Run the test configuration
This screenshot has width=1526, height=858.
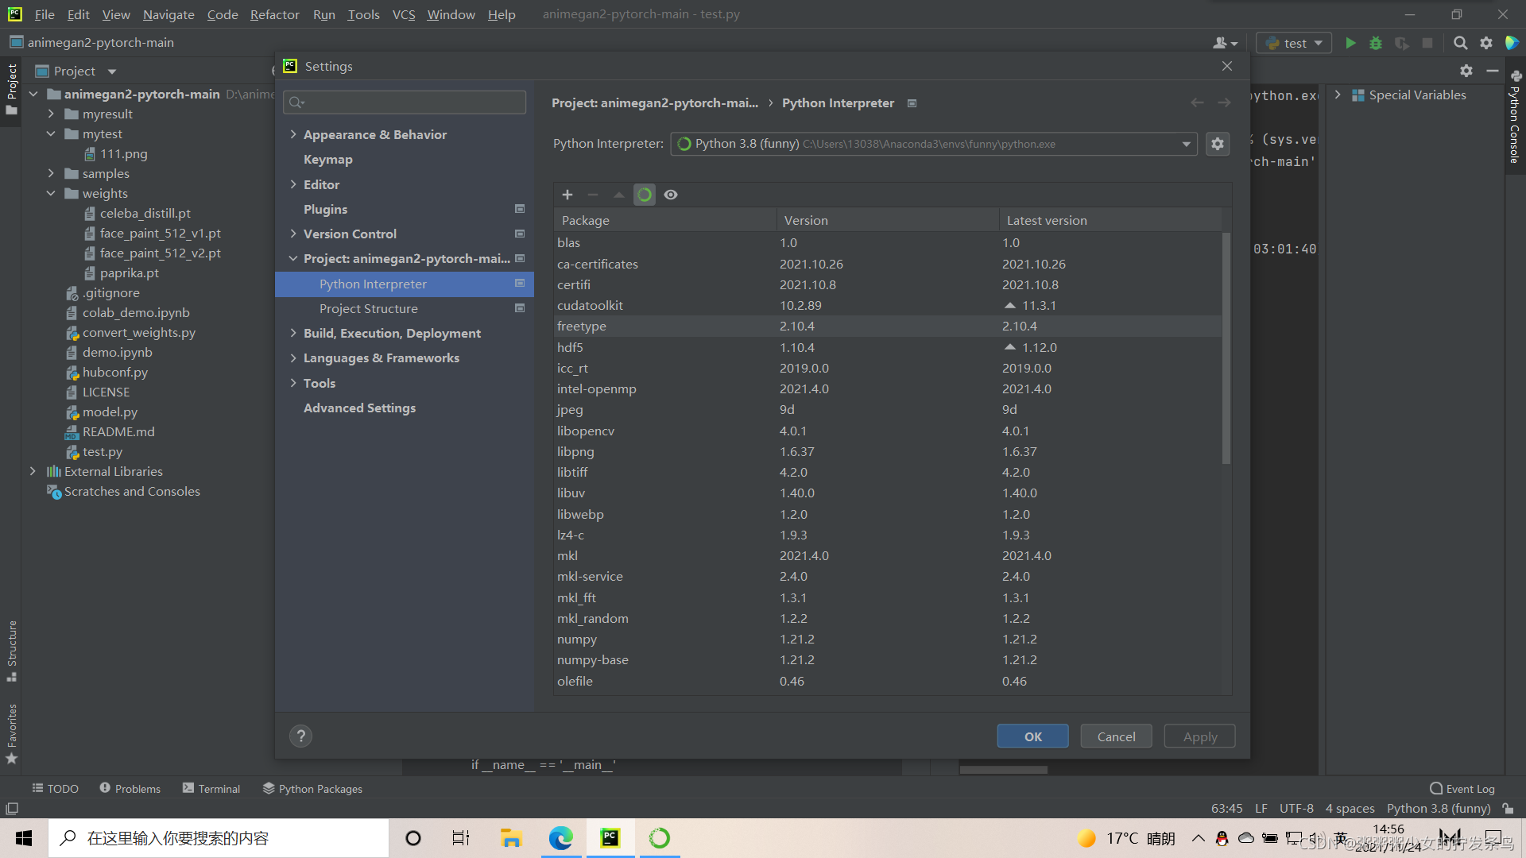tap(1350, 43)
